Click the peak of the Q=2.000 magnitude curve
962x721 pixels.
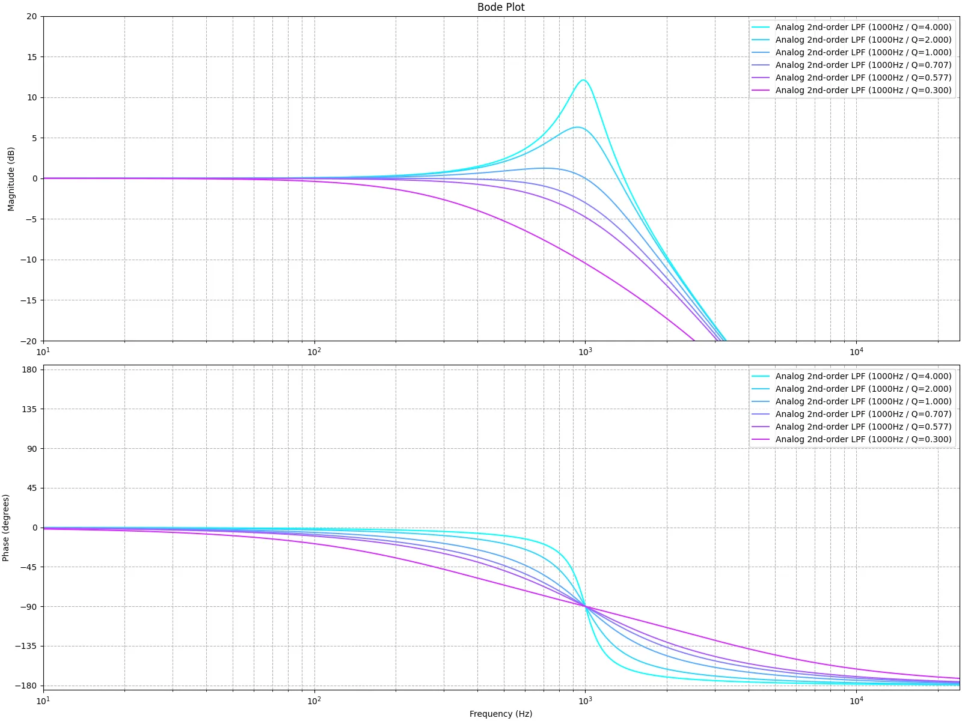click(x=577, y=127)
